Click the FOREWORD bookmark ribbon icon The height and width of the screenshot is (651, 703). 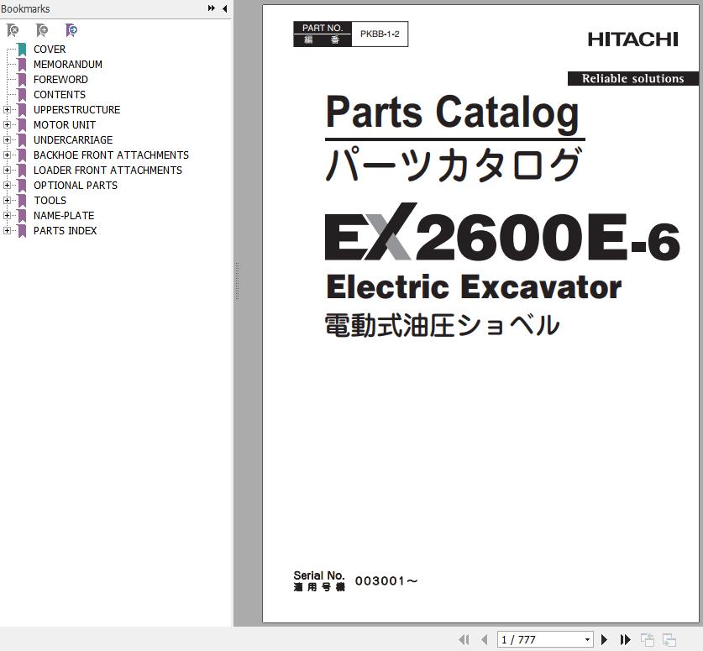[22, 79]
